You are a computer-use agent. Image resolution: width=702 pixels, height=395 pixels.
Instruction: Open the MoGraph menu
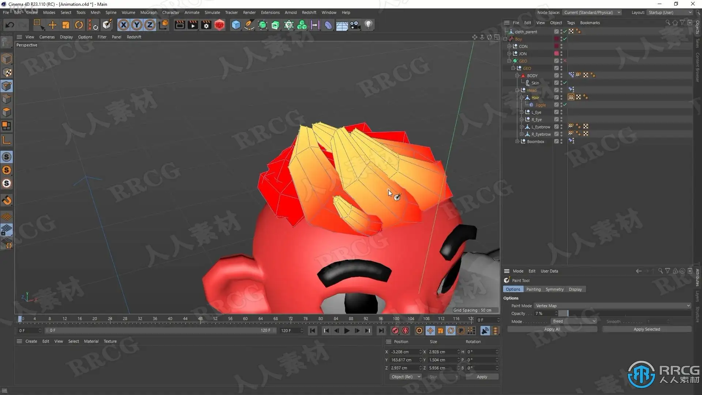coord(148,12)
